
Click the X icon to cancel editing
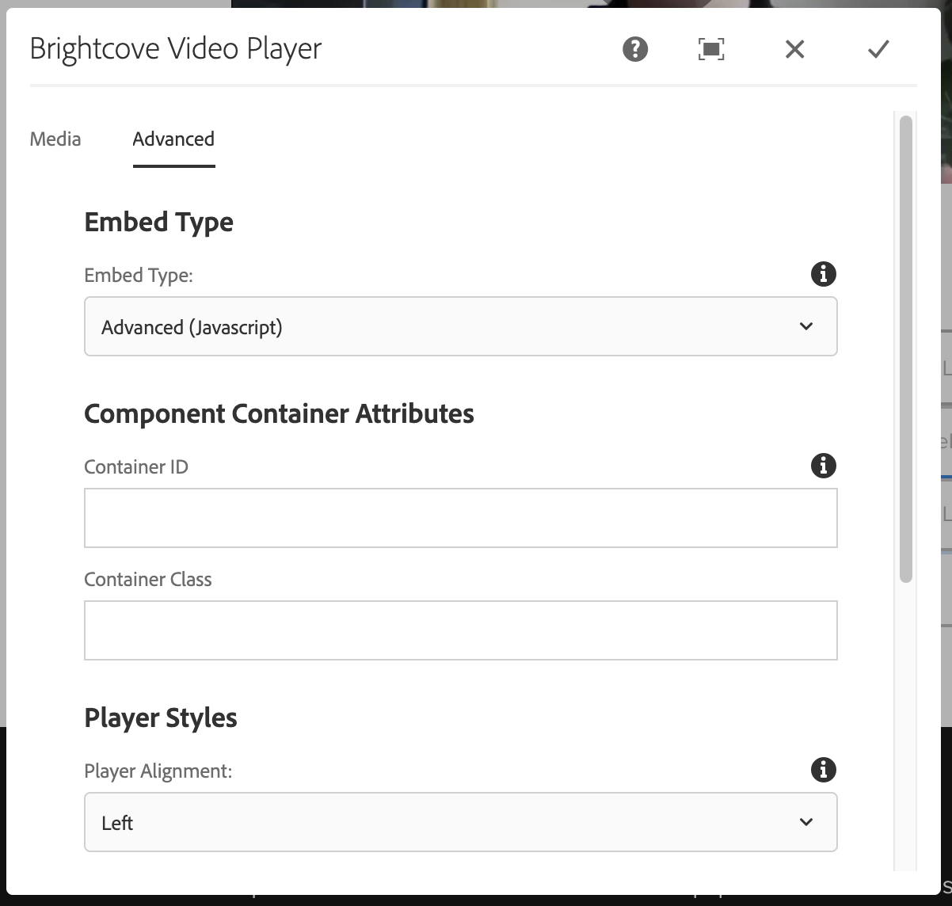click(x=794, y=49)
